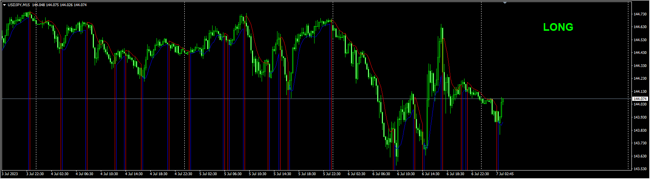Click the 143.830 price scale label
The image size is (650, 179).
pyautogui.click(x=640, y=130)
